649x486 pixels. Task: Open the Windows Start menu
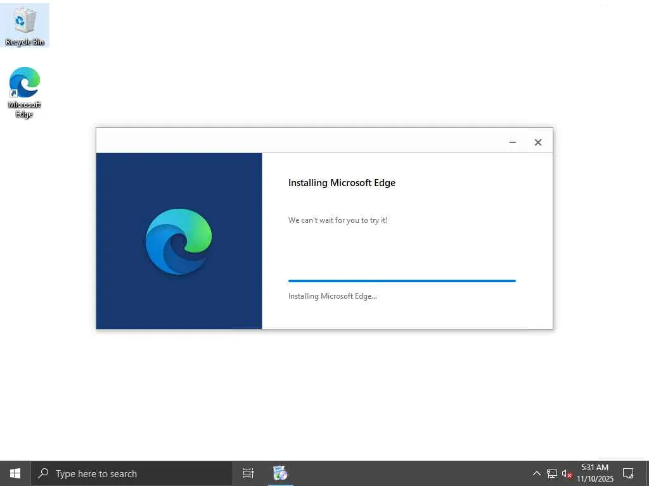point(15,473)
